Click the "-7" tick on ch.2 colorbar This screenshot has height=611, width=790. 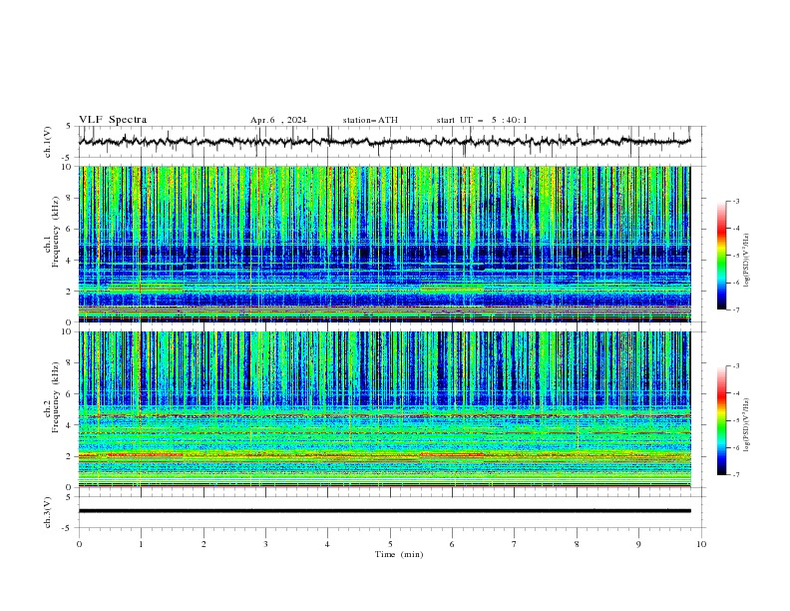pyautogui.click(x=735, y=474)
